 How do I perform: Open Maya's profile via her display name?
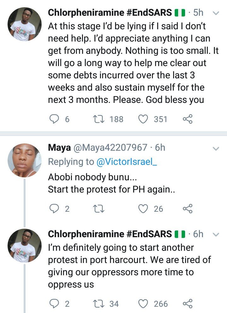coord(59,148)
